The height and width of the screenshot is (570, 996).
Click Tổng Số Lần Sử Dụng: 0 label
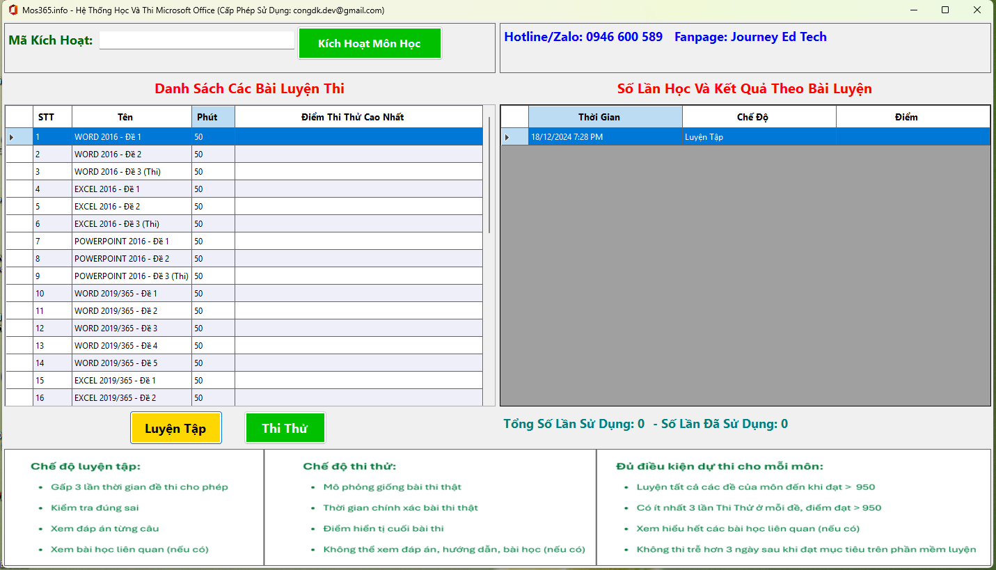coord(574,424)
